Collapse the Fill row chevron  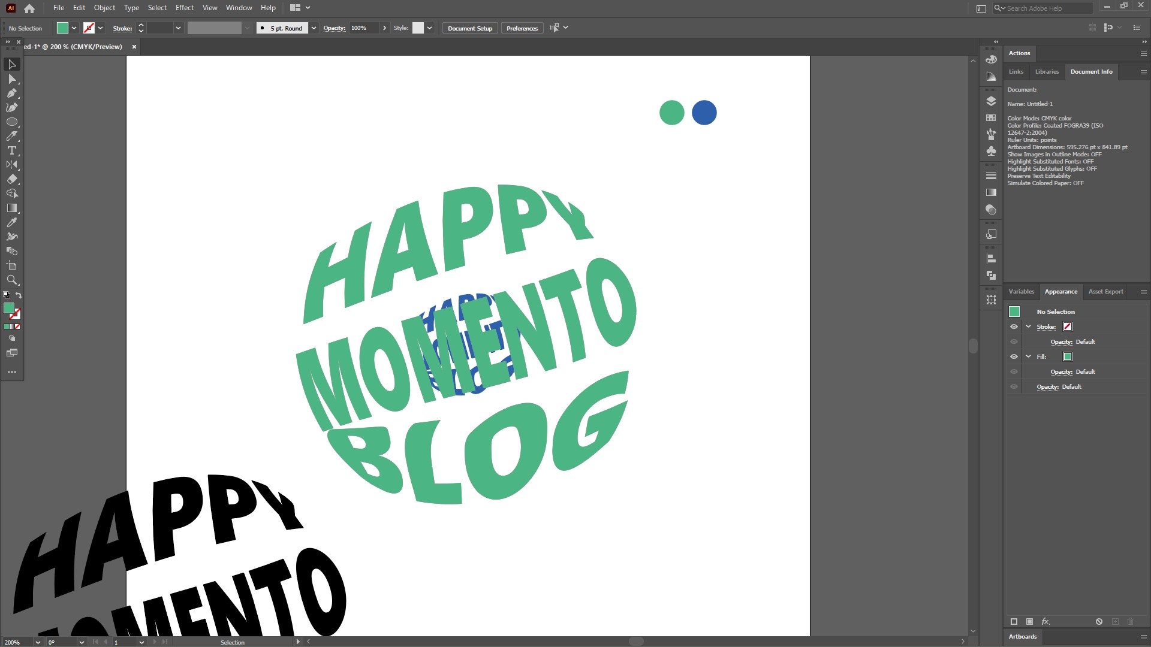click(x=1029, y=356)
